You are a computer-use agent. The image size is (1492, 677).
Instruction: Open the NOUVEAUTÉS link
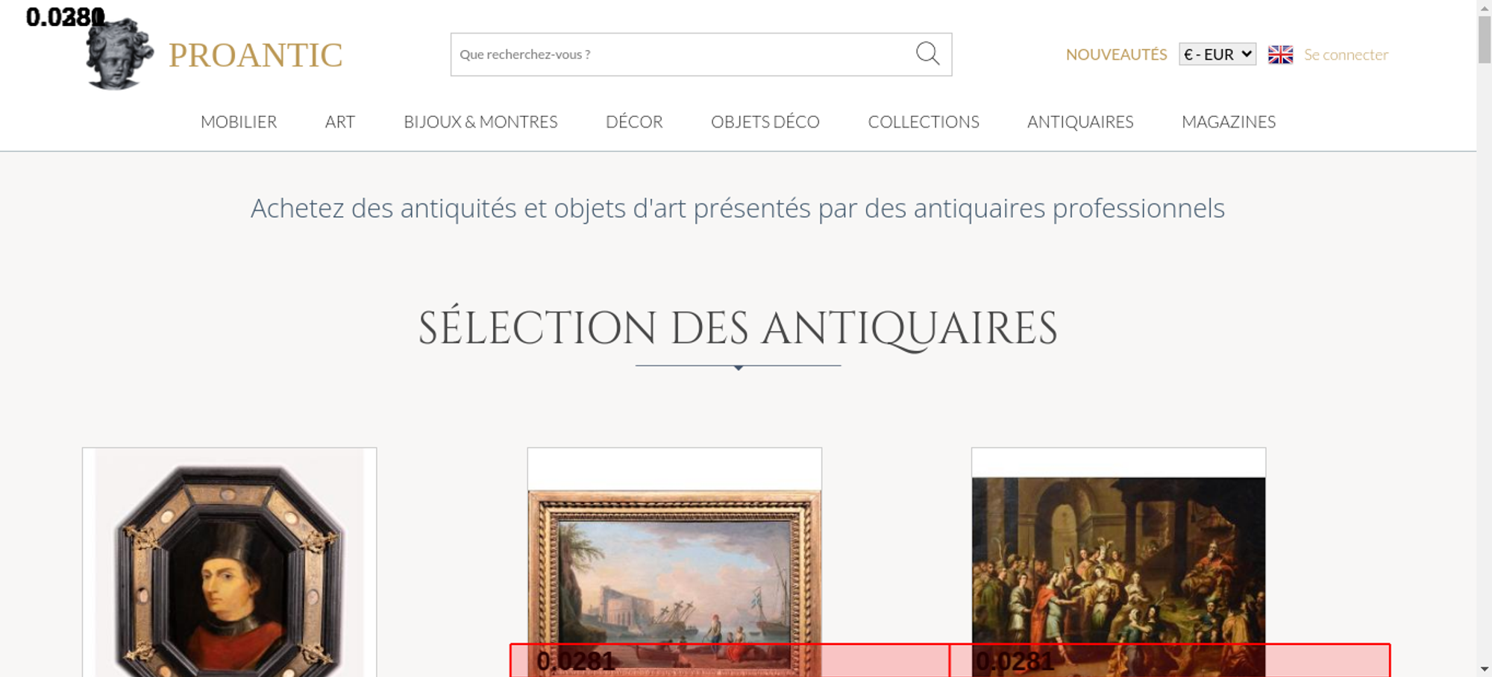coord(1116,54)
